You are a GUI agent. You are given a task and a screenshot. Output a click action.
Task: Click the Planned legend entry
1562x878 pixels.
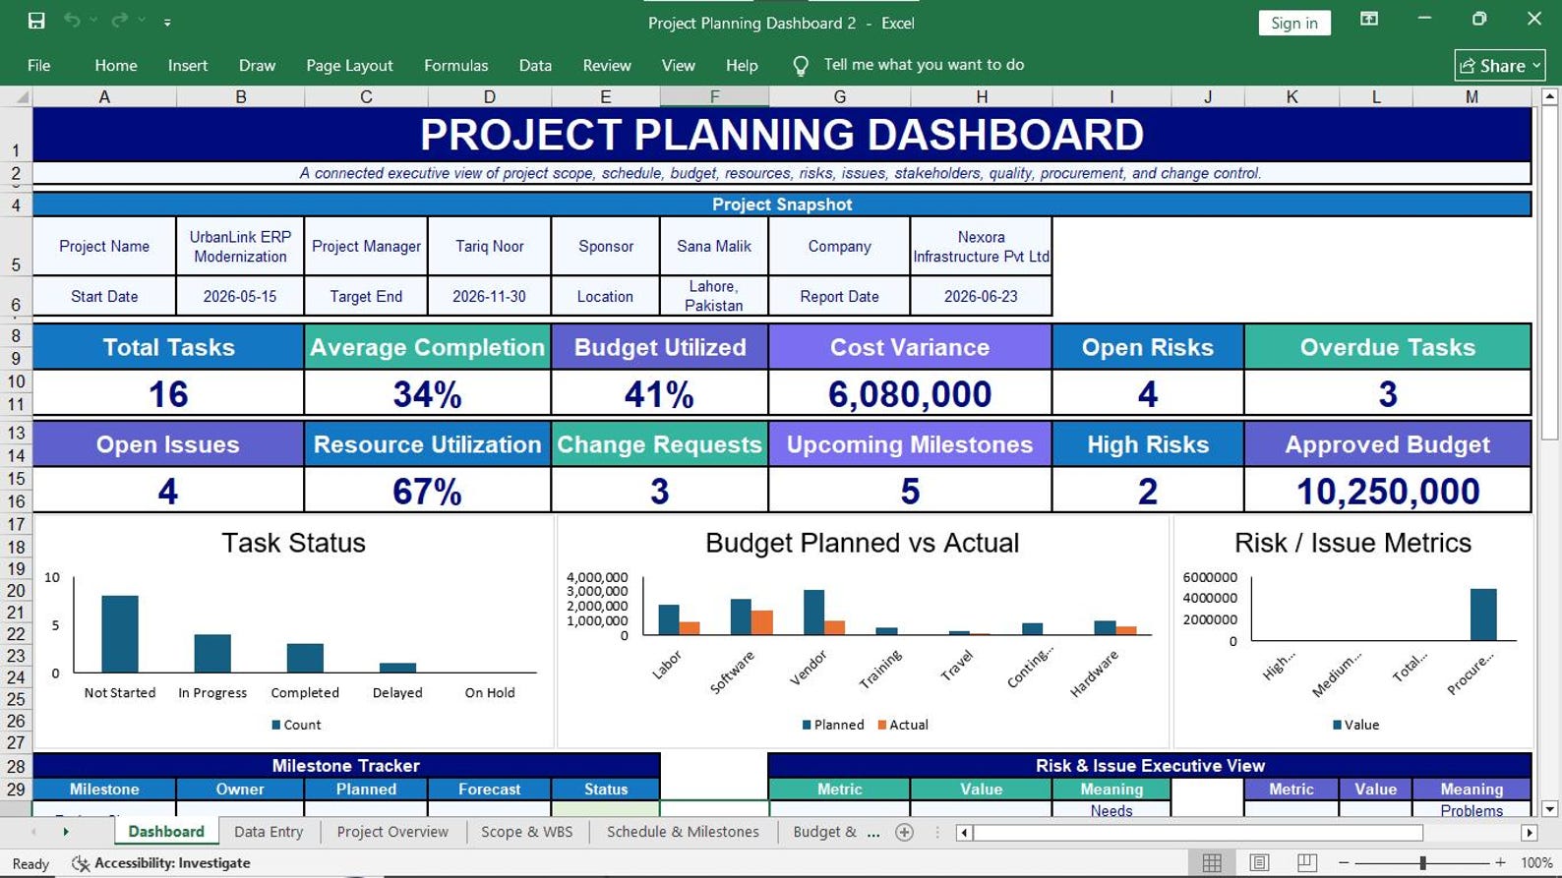click(833, 725)
